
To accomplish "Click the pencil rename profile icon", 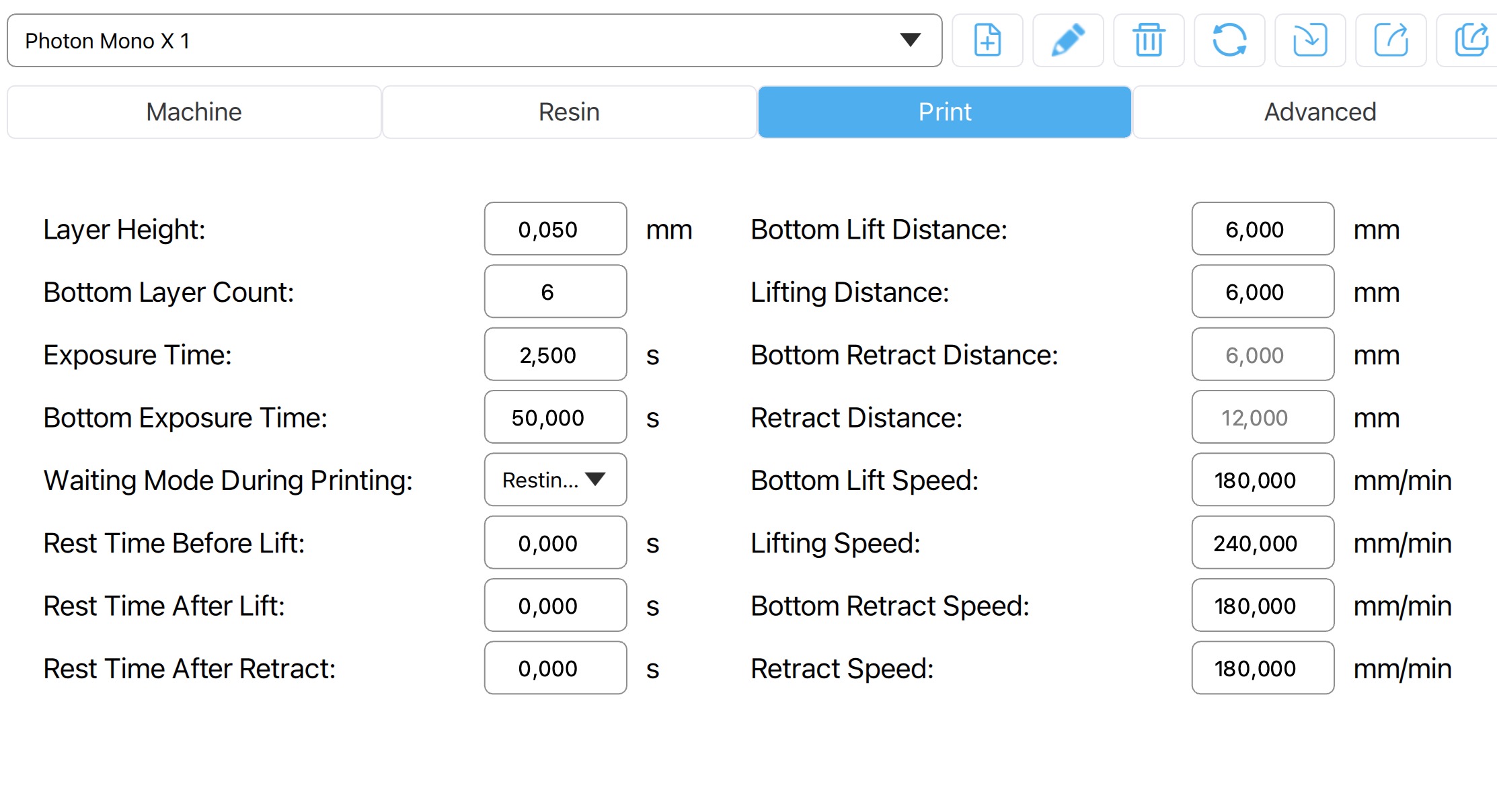I will [x=1068, y=40].
